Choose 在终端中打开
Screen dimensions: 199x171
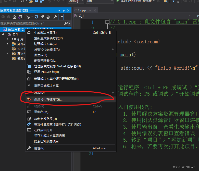click(71, 130)
